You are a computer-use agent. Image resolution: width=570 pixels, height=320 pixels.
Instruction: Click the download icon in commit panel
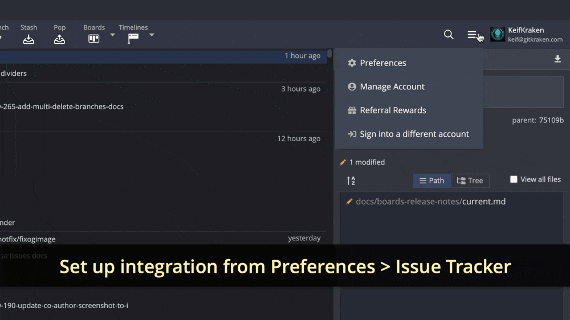pos(557,59)
